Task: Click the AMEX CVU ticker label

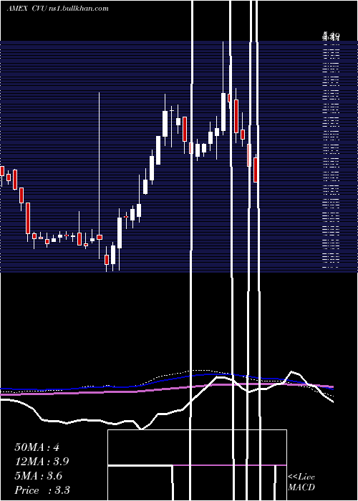Action: pyautogui.click(x=29, y=9)
